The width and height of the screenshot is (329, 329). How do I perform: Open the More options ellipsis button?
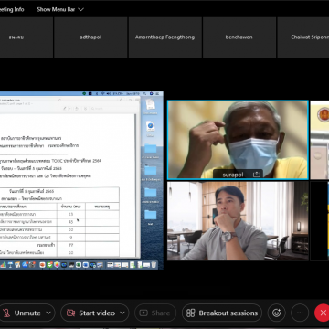(300, 313)
